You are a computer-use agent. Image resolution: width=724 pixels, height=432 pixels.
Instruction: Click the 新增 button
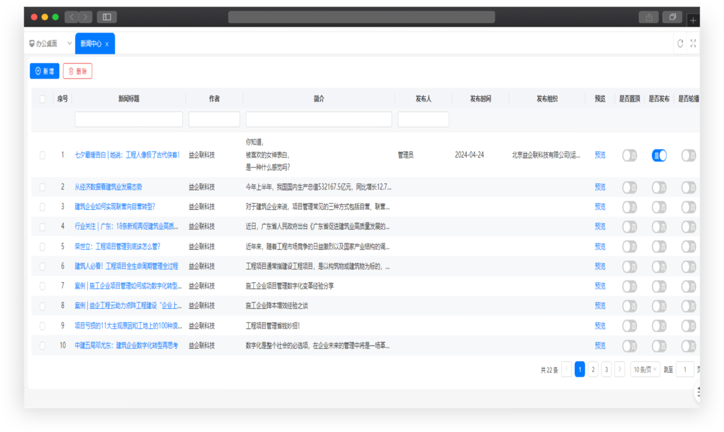pyautogui.click(x=45, y=71)
